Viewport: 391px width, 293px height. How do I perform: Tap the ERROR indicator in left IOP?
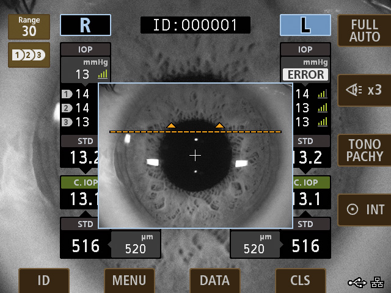point(305,74)
